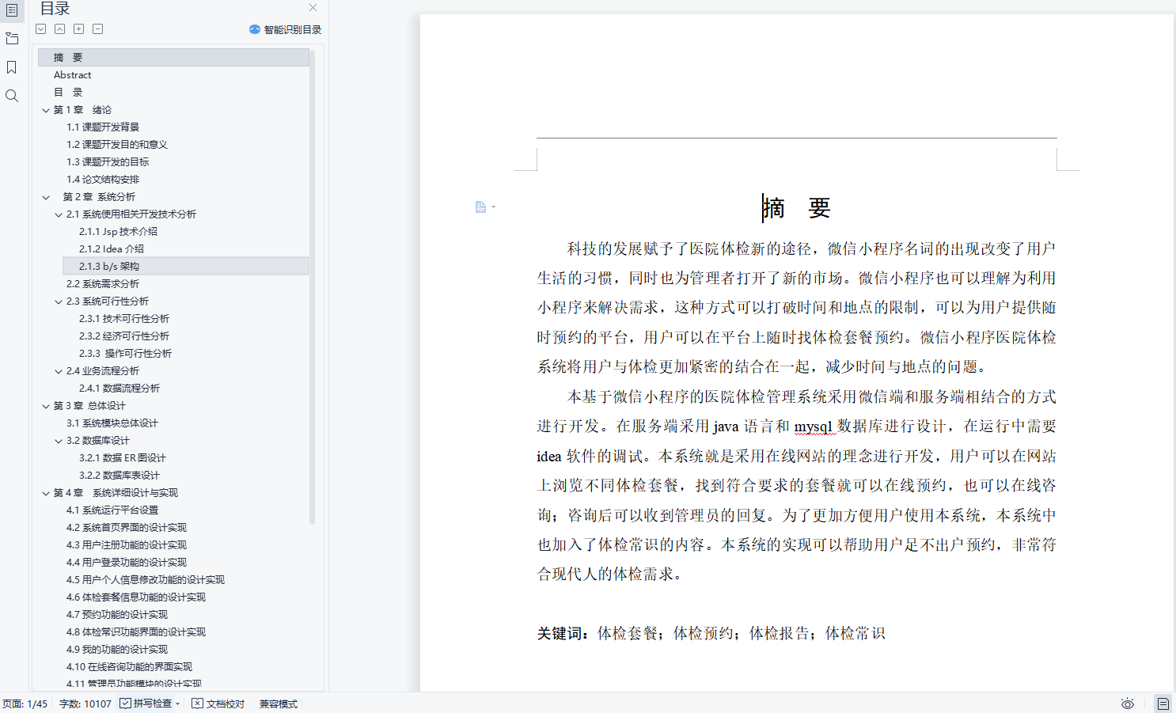The image size is (1176, 713).
Task: Click the minus demote heading icon
Action: [x=98, y=29]
